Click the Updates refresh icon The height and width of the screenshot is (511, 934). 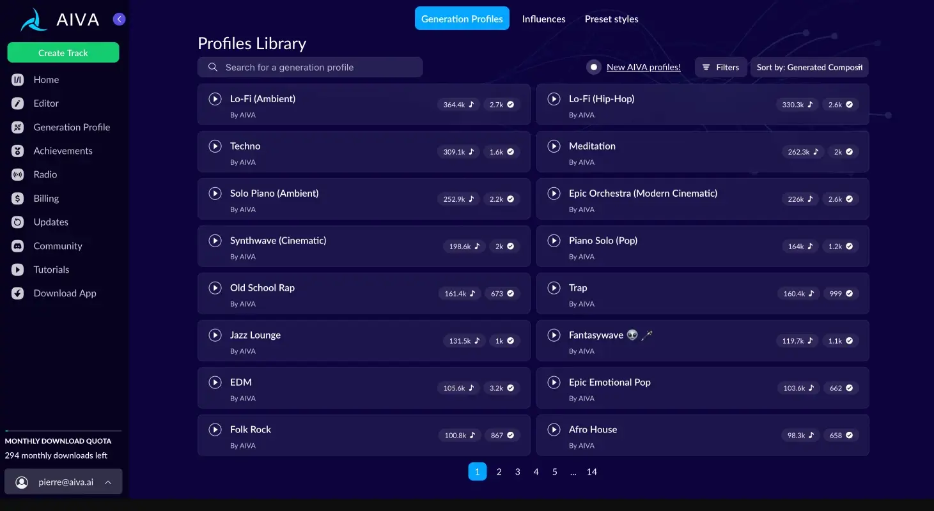pos(18,222)
